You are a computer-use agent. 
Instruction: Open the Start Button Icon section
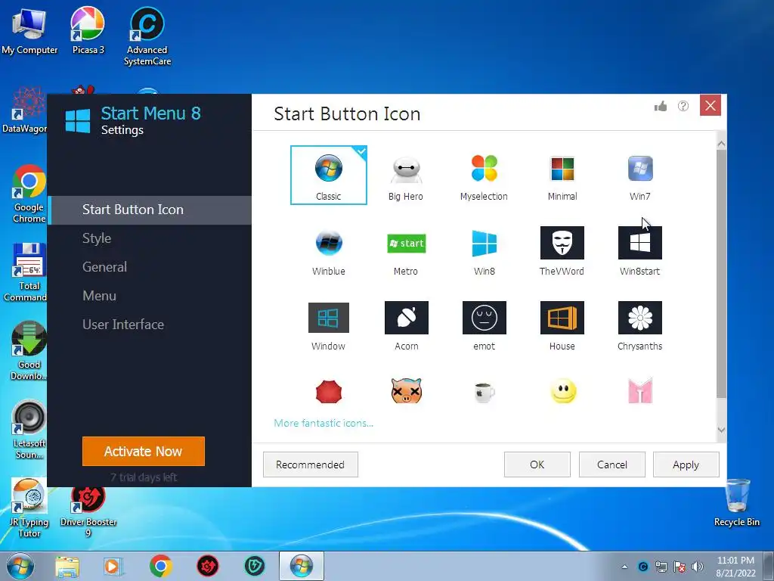click(x=150, y=210)
